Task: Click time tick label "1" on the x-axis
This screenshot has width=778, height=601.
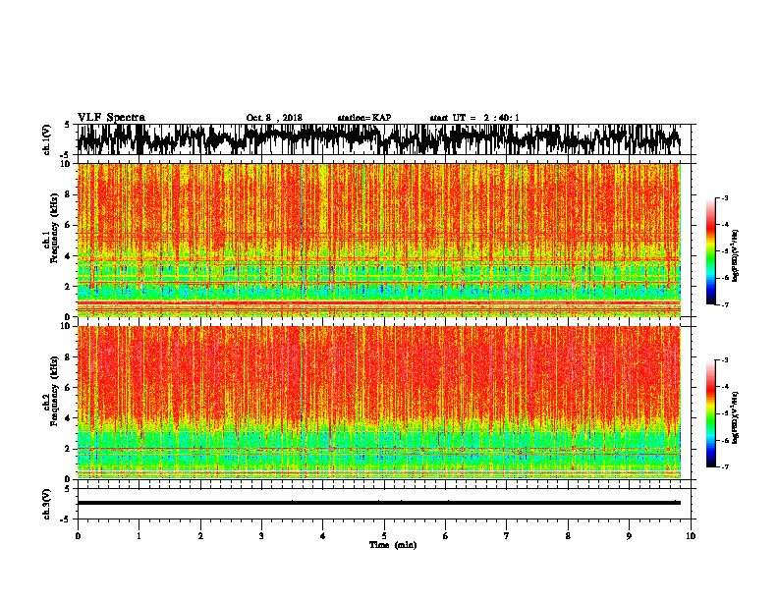Action: 139,536
